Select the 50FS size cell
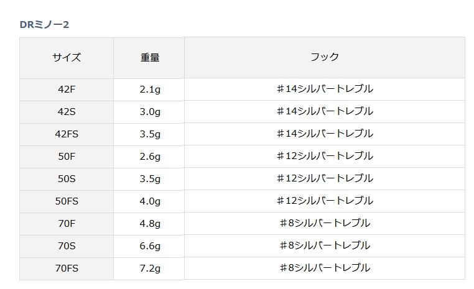474x289 pixels. [x=67, y=201]
